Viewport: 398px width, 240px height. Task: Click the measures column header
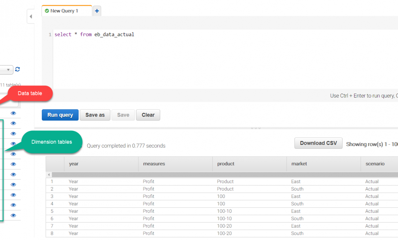[154, 164]
